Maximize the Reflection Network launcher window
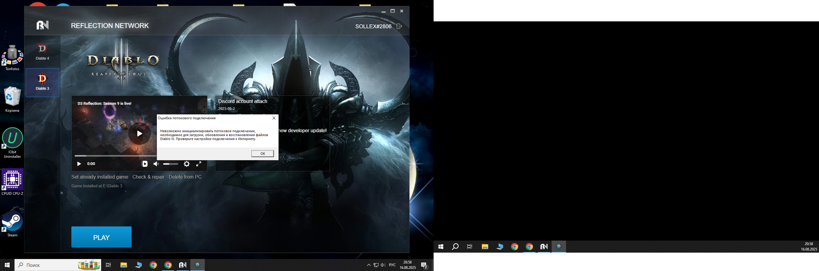 pyautogui.click(x=393, y=11)
